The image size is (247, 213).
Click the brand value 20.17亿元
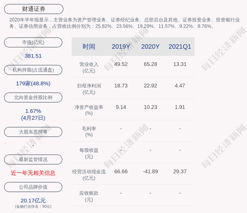pos(33,201)
